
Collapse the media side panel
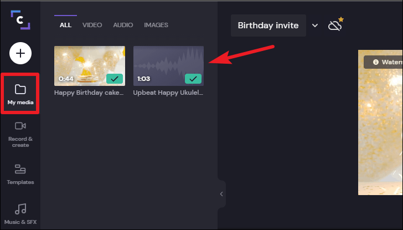click(x=221, y=194)
